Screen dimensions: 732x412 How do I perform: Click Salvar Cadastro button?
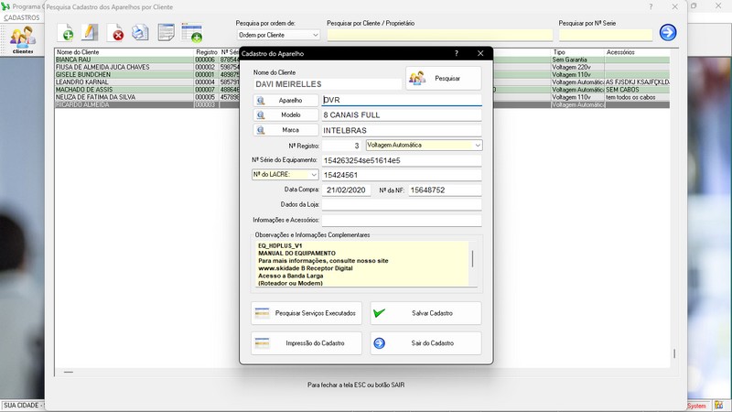(x=425, y=313)
